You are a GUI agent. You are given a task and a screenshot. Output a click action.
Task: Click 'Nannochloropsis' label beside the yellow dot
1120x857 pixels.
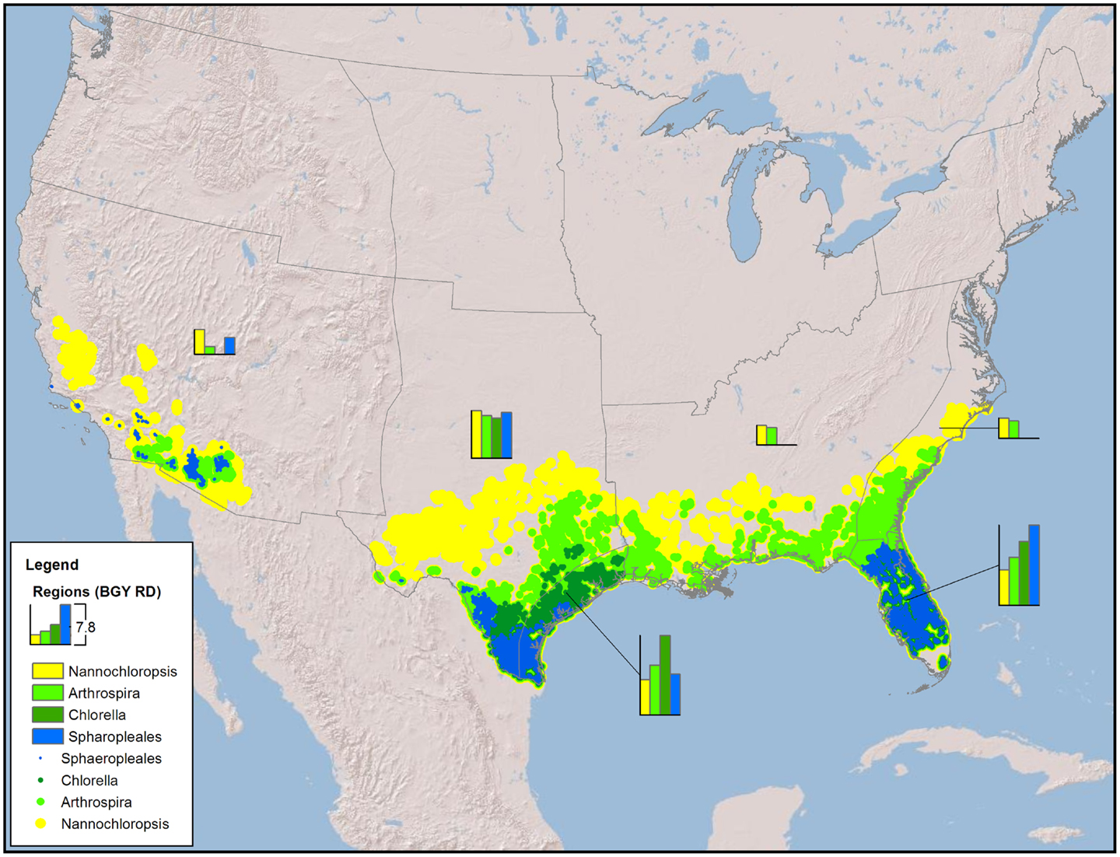[115, 824]
